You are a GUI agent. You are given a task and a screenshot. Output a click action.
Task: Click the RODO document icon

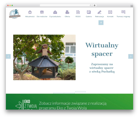click(x=78, y=12)
